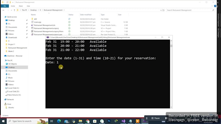Select Desktop under Quick access

tap(11, 20)
